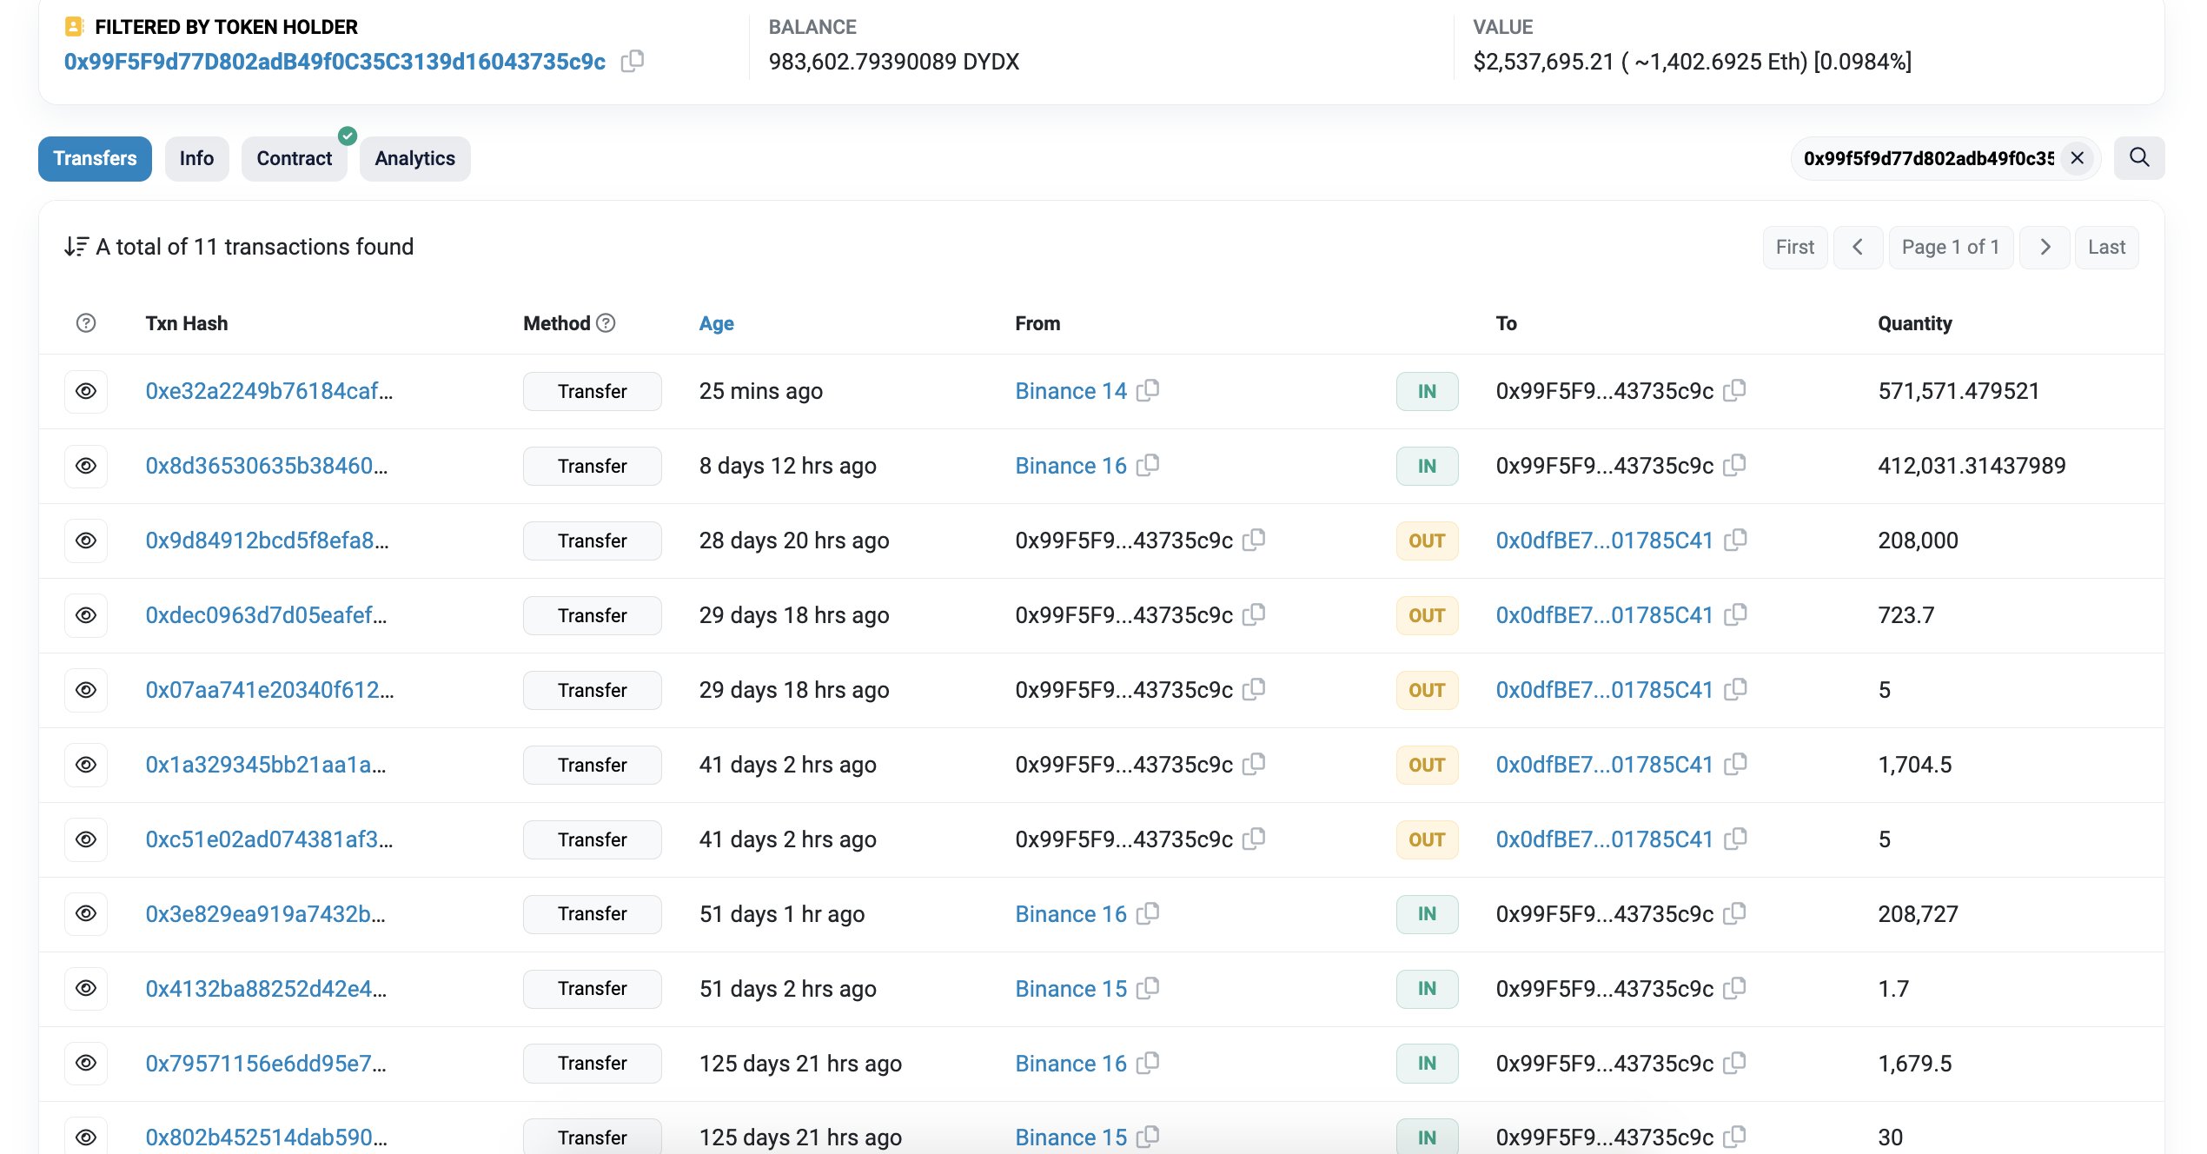2207x1154 pixels.
Task: Open eye preview for transaction 0x9d84912bcd5f8efa8
Action: [x=85, y=540]
